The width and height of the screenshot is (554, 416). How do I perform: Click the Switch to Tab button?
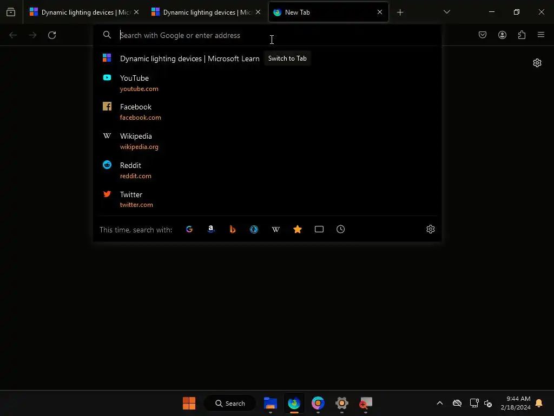(x=287, y=58)
